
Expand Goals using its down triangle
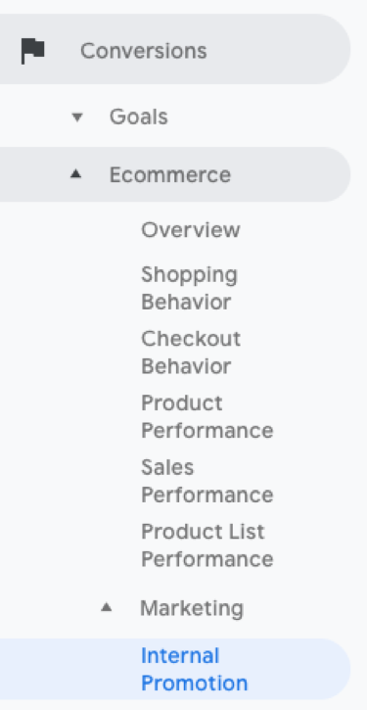(x=77, y=118)
